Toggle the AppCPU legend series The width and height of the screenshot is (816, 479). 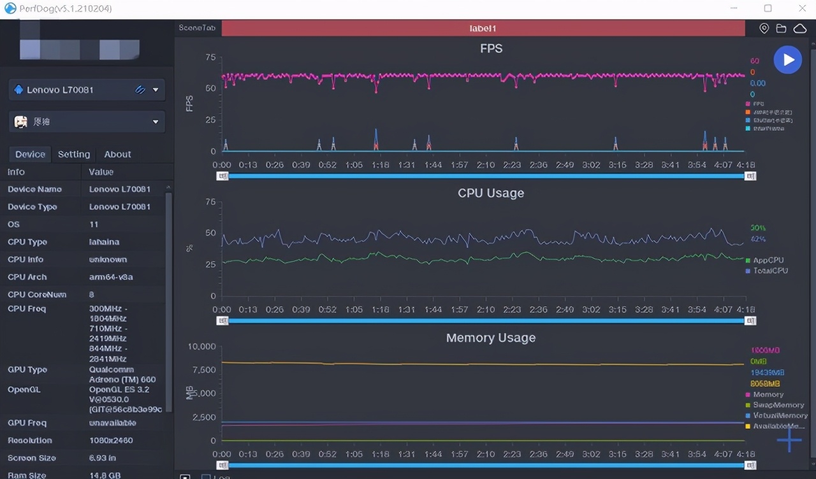tap(765, 261)
